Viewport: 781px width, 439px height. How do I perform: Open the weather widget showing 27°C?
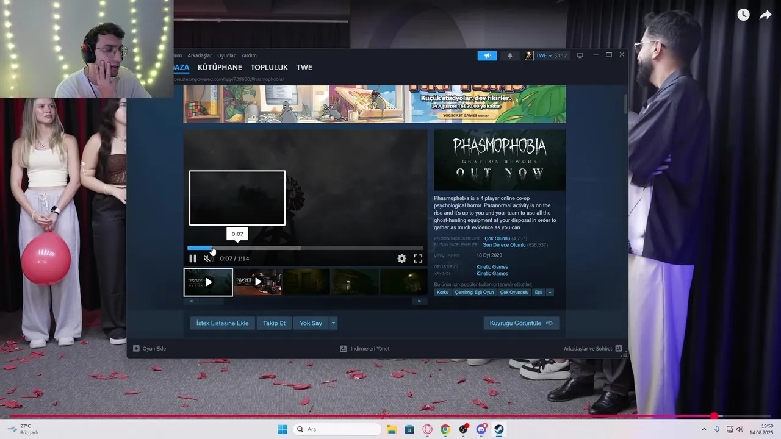(x=24, y=429)
